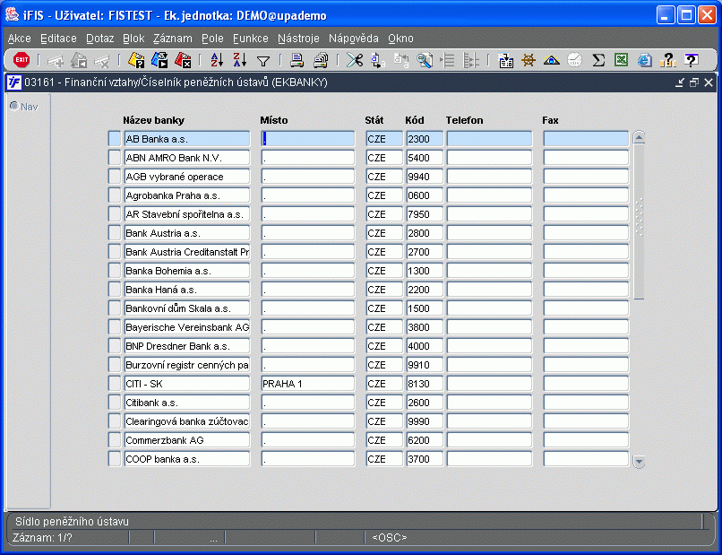Screen dimensions: 722x555
Task: Open the Nástroje menu
Action: click(x=298, y=39)
